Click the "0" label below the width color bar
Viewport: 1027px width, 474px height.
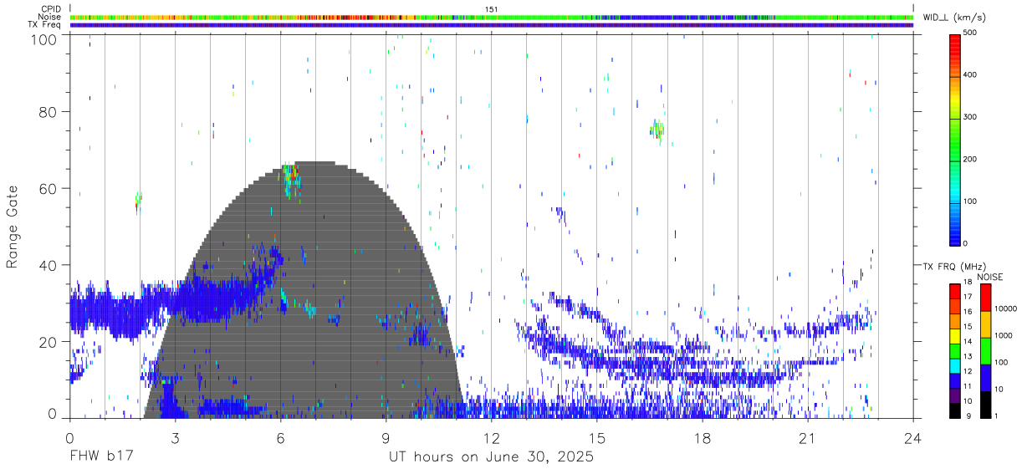966,243
